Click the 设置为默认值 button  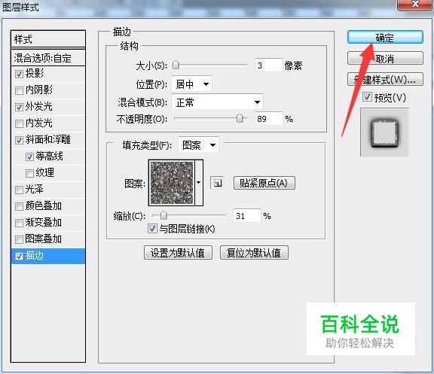coord(178,253)
